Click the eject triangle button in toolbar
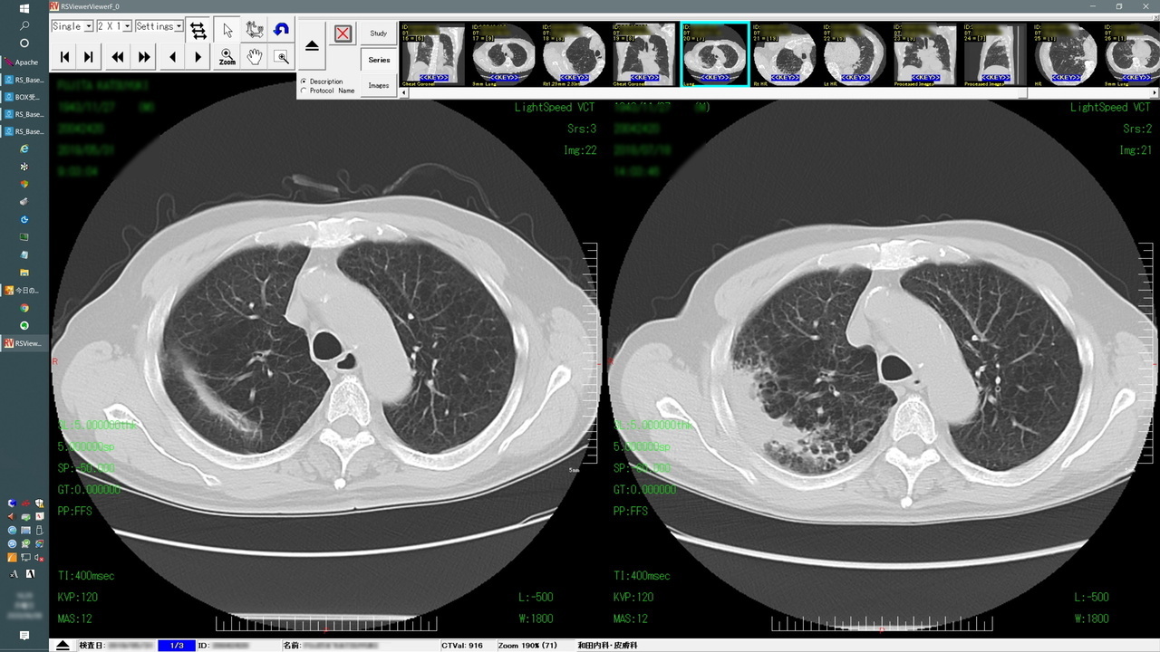The height and width of the screenshot is (652, 1160). pyautogui.click(x=312, y=45)
